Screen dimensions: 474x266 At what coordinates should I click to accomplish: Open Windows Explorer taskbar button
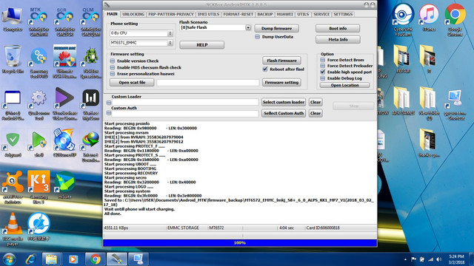pos(51,259)
